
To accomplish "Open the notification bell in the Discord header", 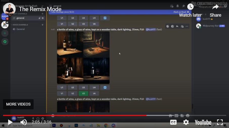I will (x=177, y=6).
